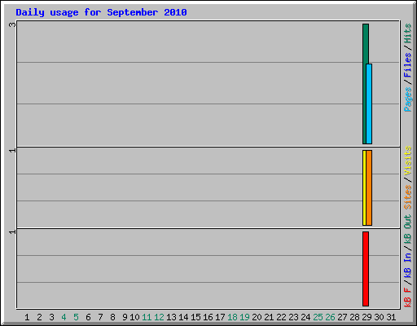
Task: Click green day 4 on the x-axis
Action: (64, 317)
